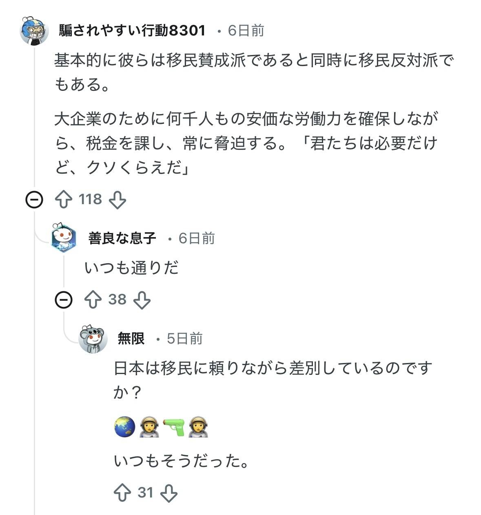
Task: Visit the 無限 username link
Action: (x=131, y=339)
